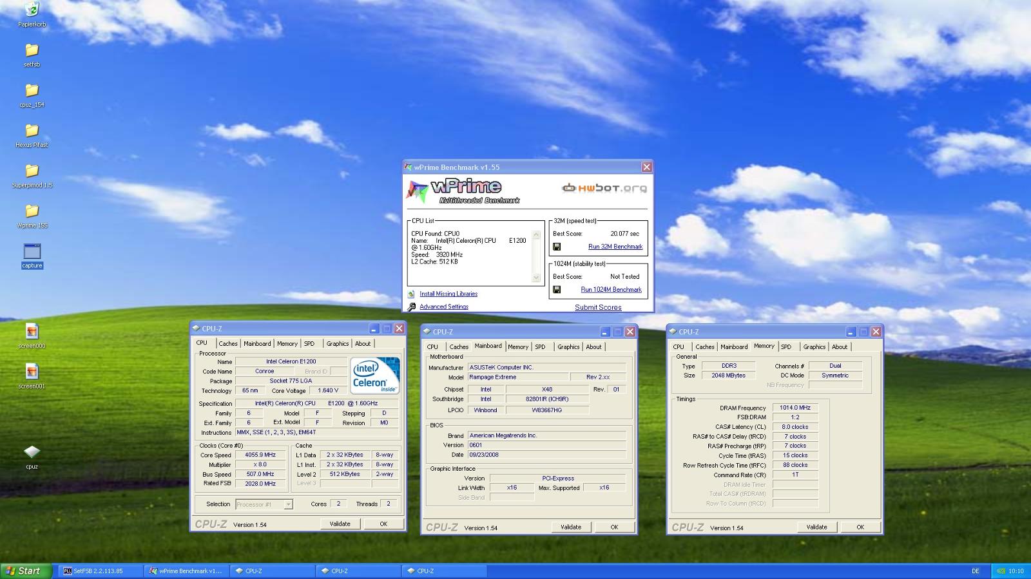Select the screen001 image file icon
The image size is (1031, 579).
click(32, 372)
